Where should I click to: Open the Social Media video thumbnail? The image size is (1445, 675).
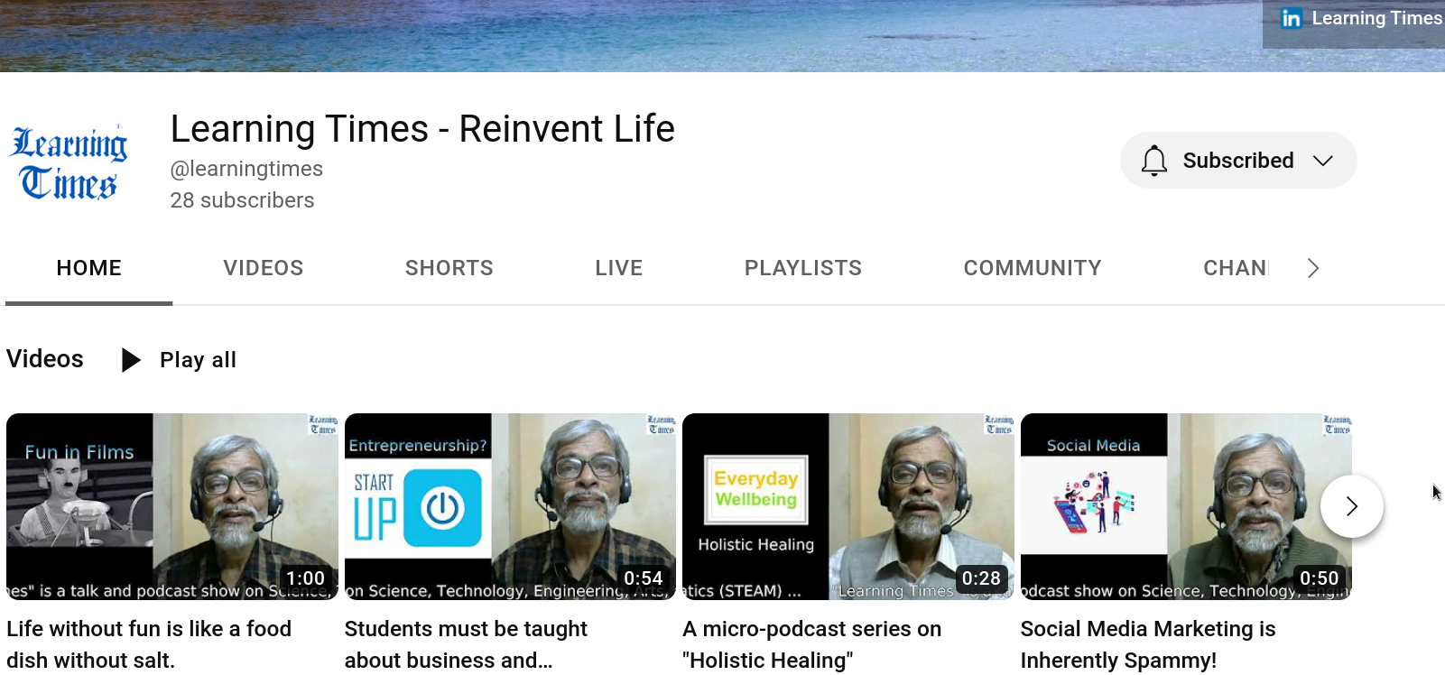(1186, 506)
